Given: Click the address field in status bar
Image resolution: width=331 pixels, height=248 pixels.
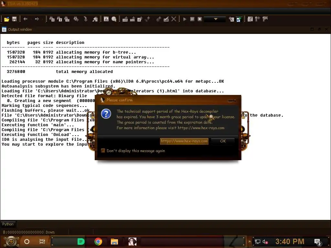Looking at the screenshot, I should click(23, 232).
